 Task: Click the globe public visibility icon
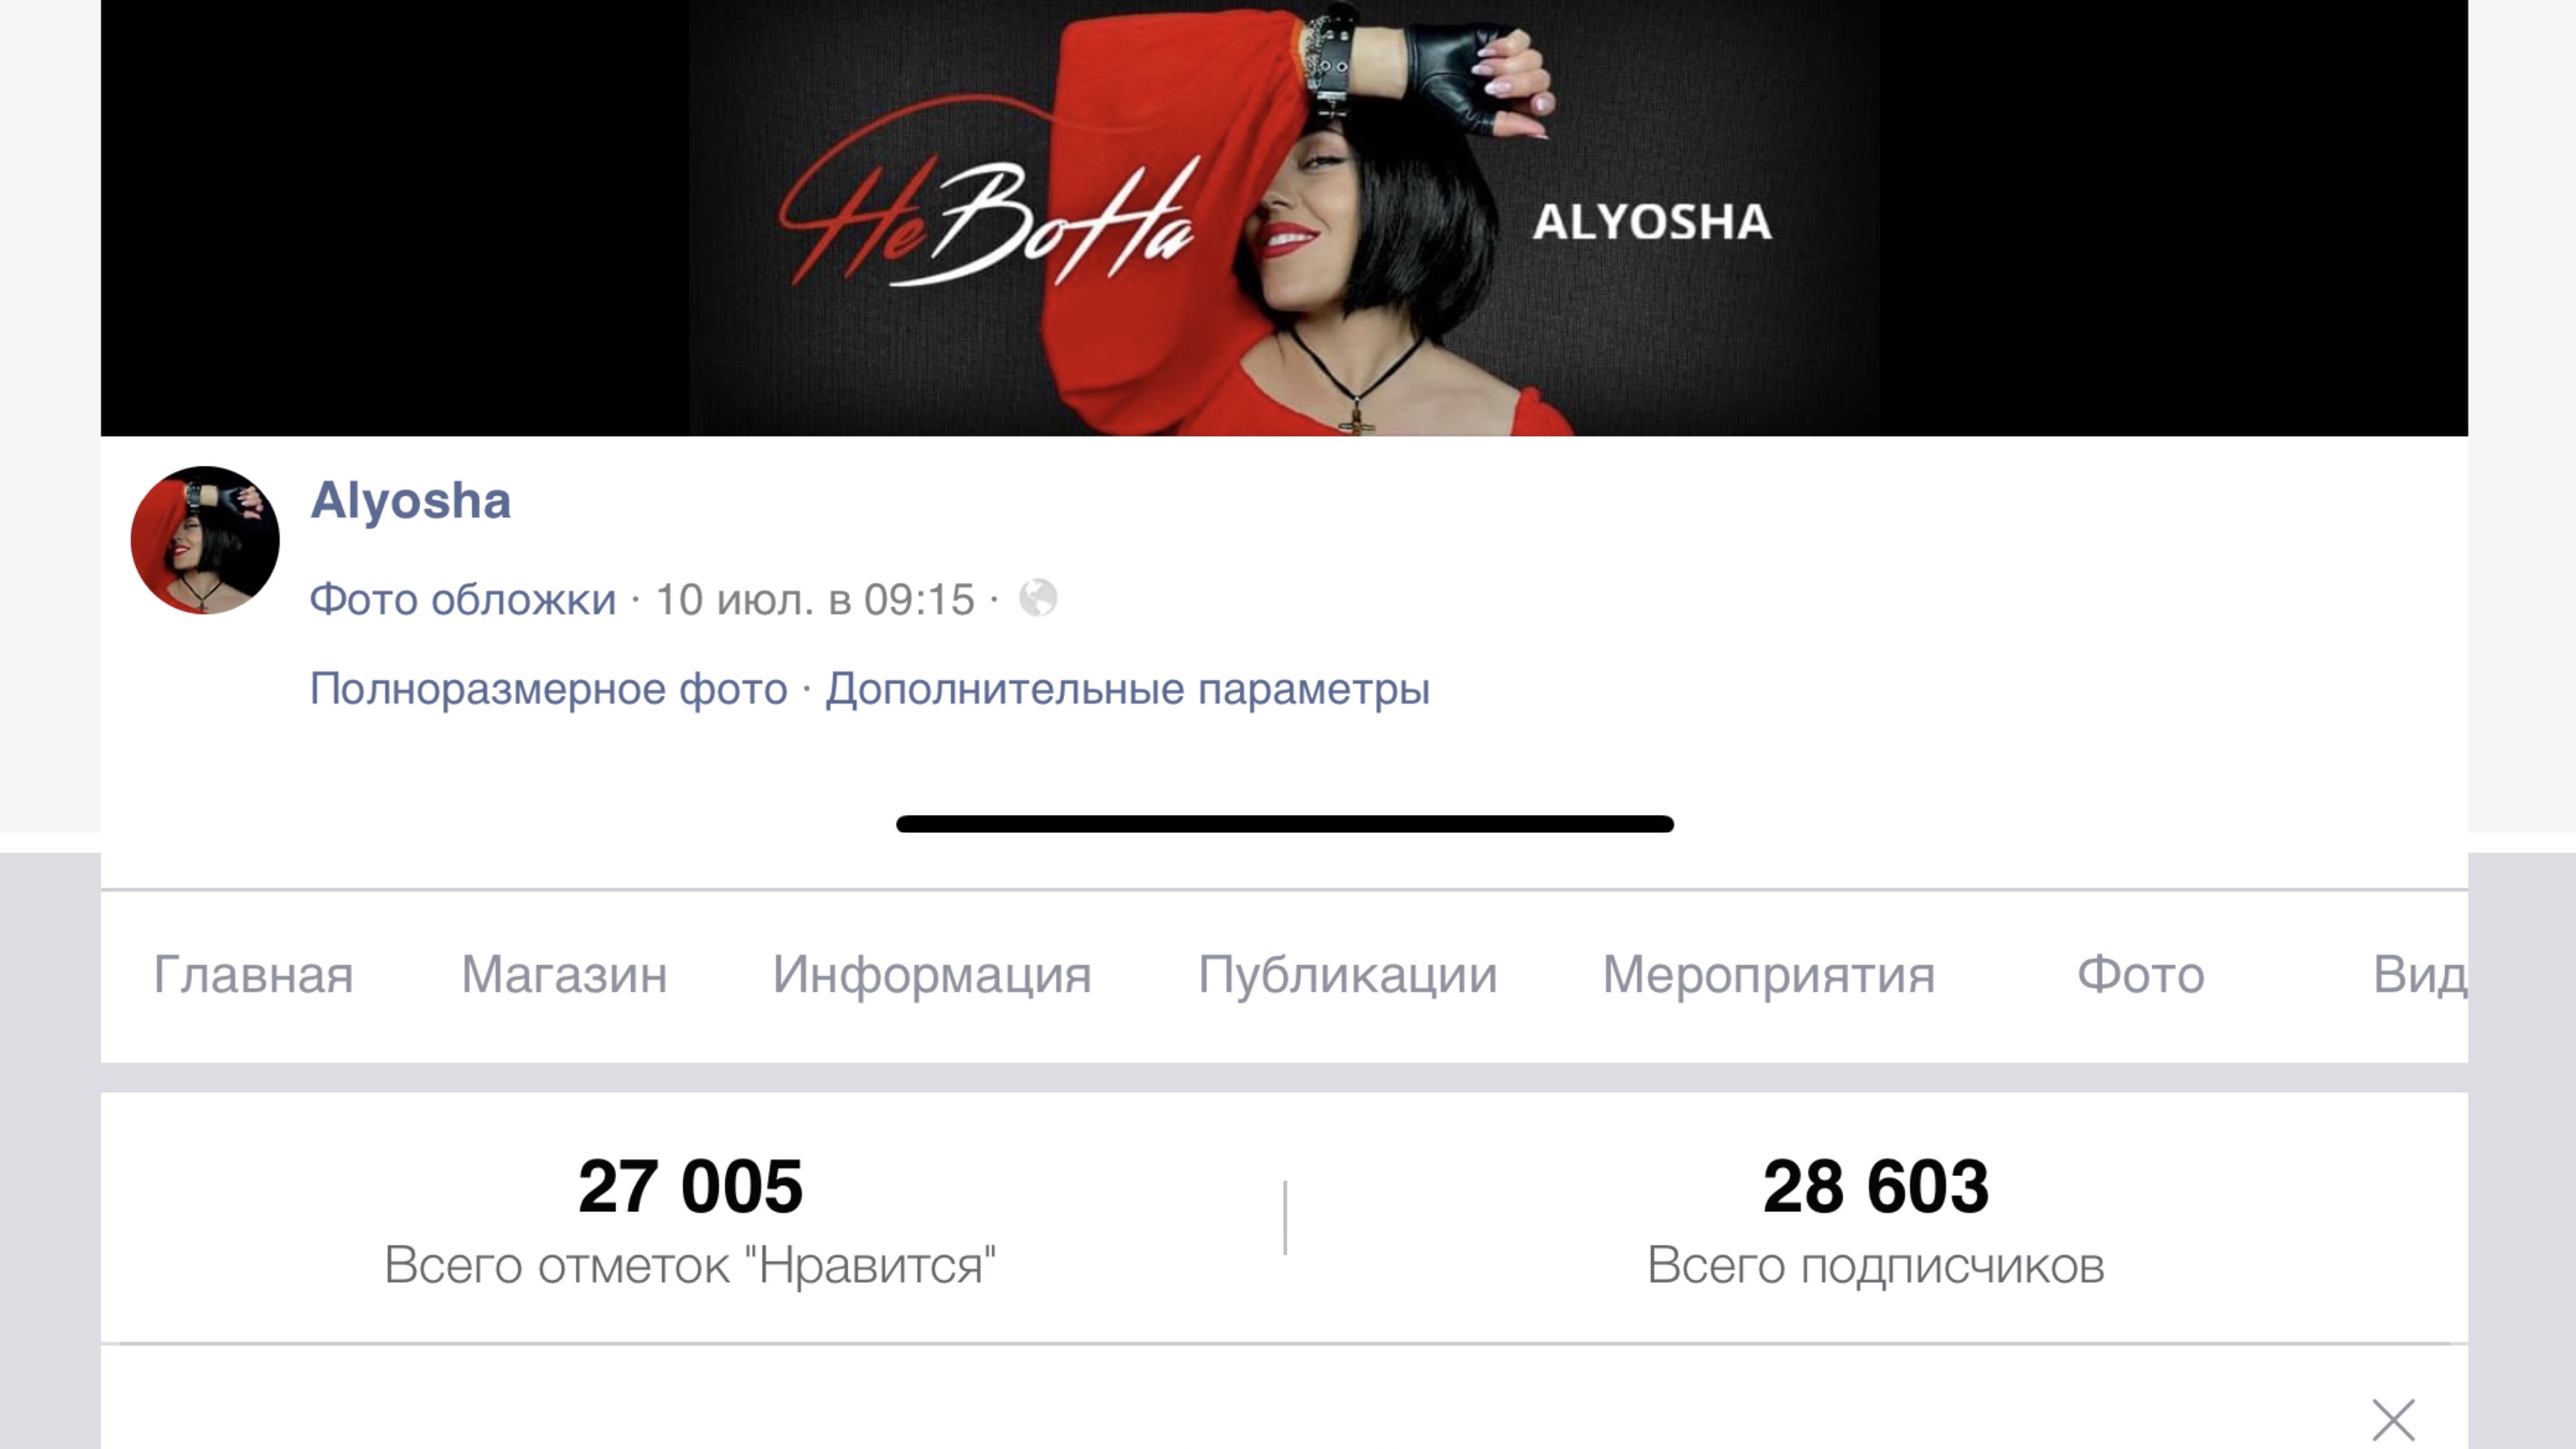pos(1038,599)
